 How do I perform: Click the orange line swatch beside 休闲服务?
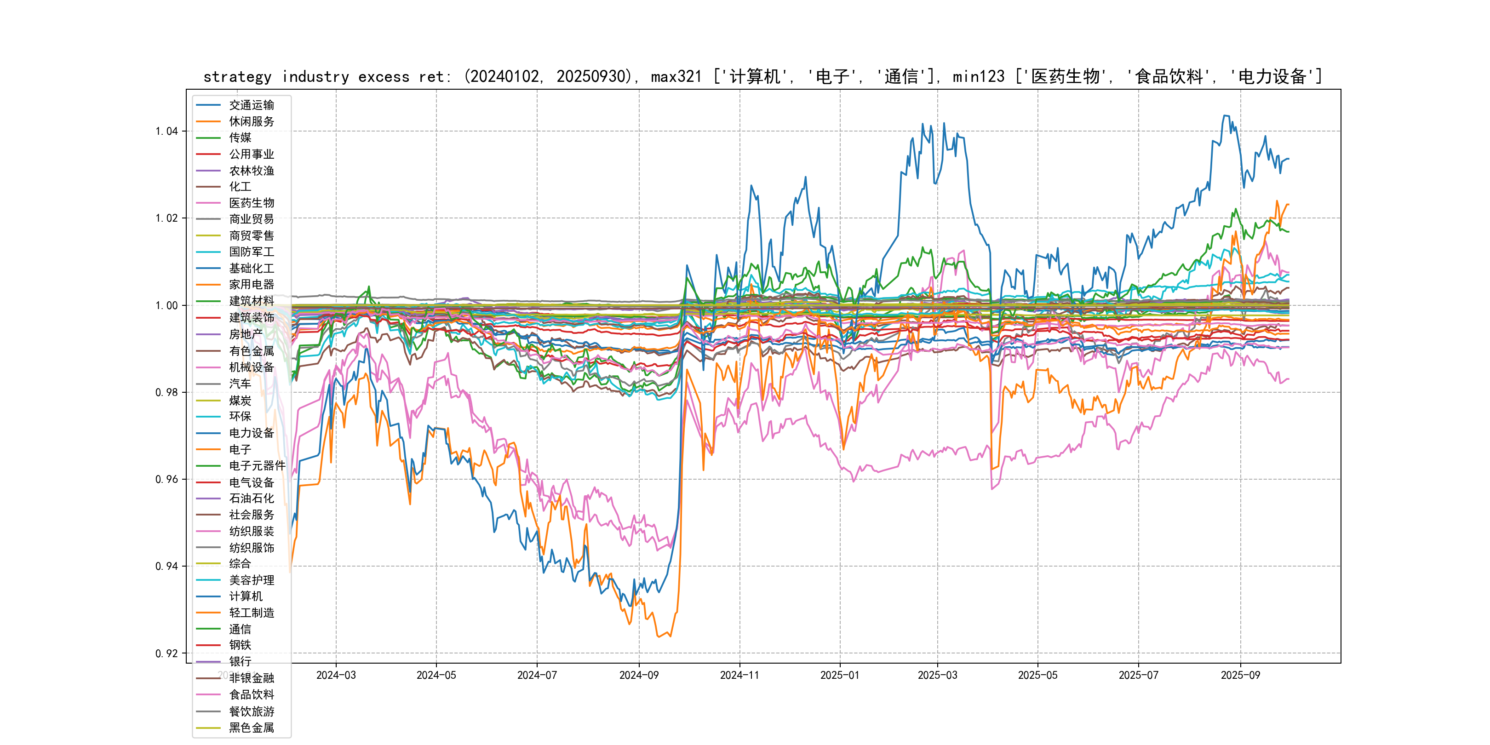click(208, 121)
